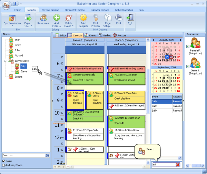Click the event search field containing 'sal'
207x174 pixels.
tap(164, 164)
